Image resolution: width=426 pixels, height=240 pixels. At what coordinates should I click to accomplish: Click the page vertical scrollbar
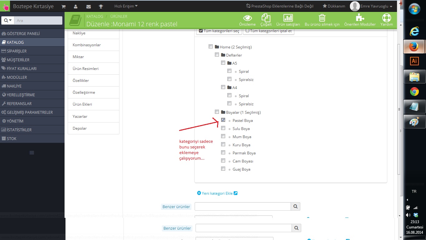(x=399, y=109)
